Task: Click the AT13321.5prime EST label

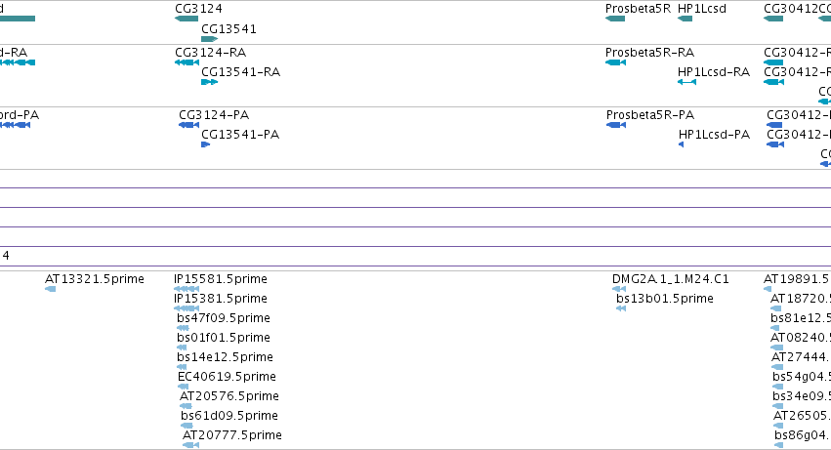Action: pyautogui.click(x=95, y=279)
